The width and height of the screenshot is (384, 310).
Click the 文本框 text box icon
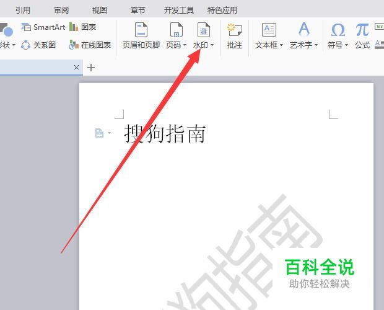[269, 30]
